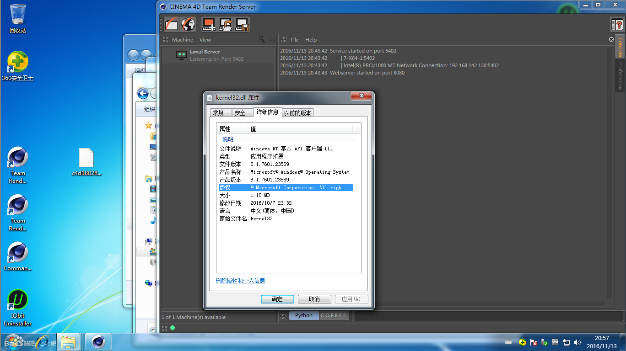Select the 语言 property row
This screenshot has height=351, width=626.
(x=286, y=211)
